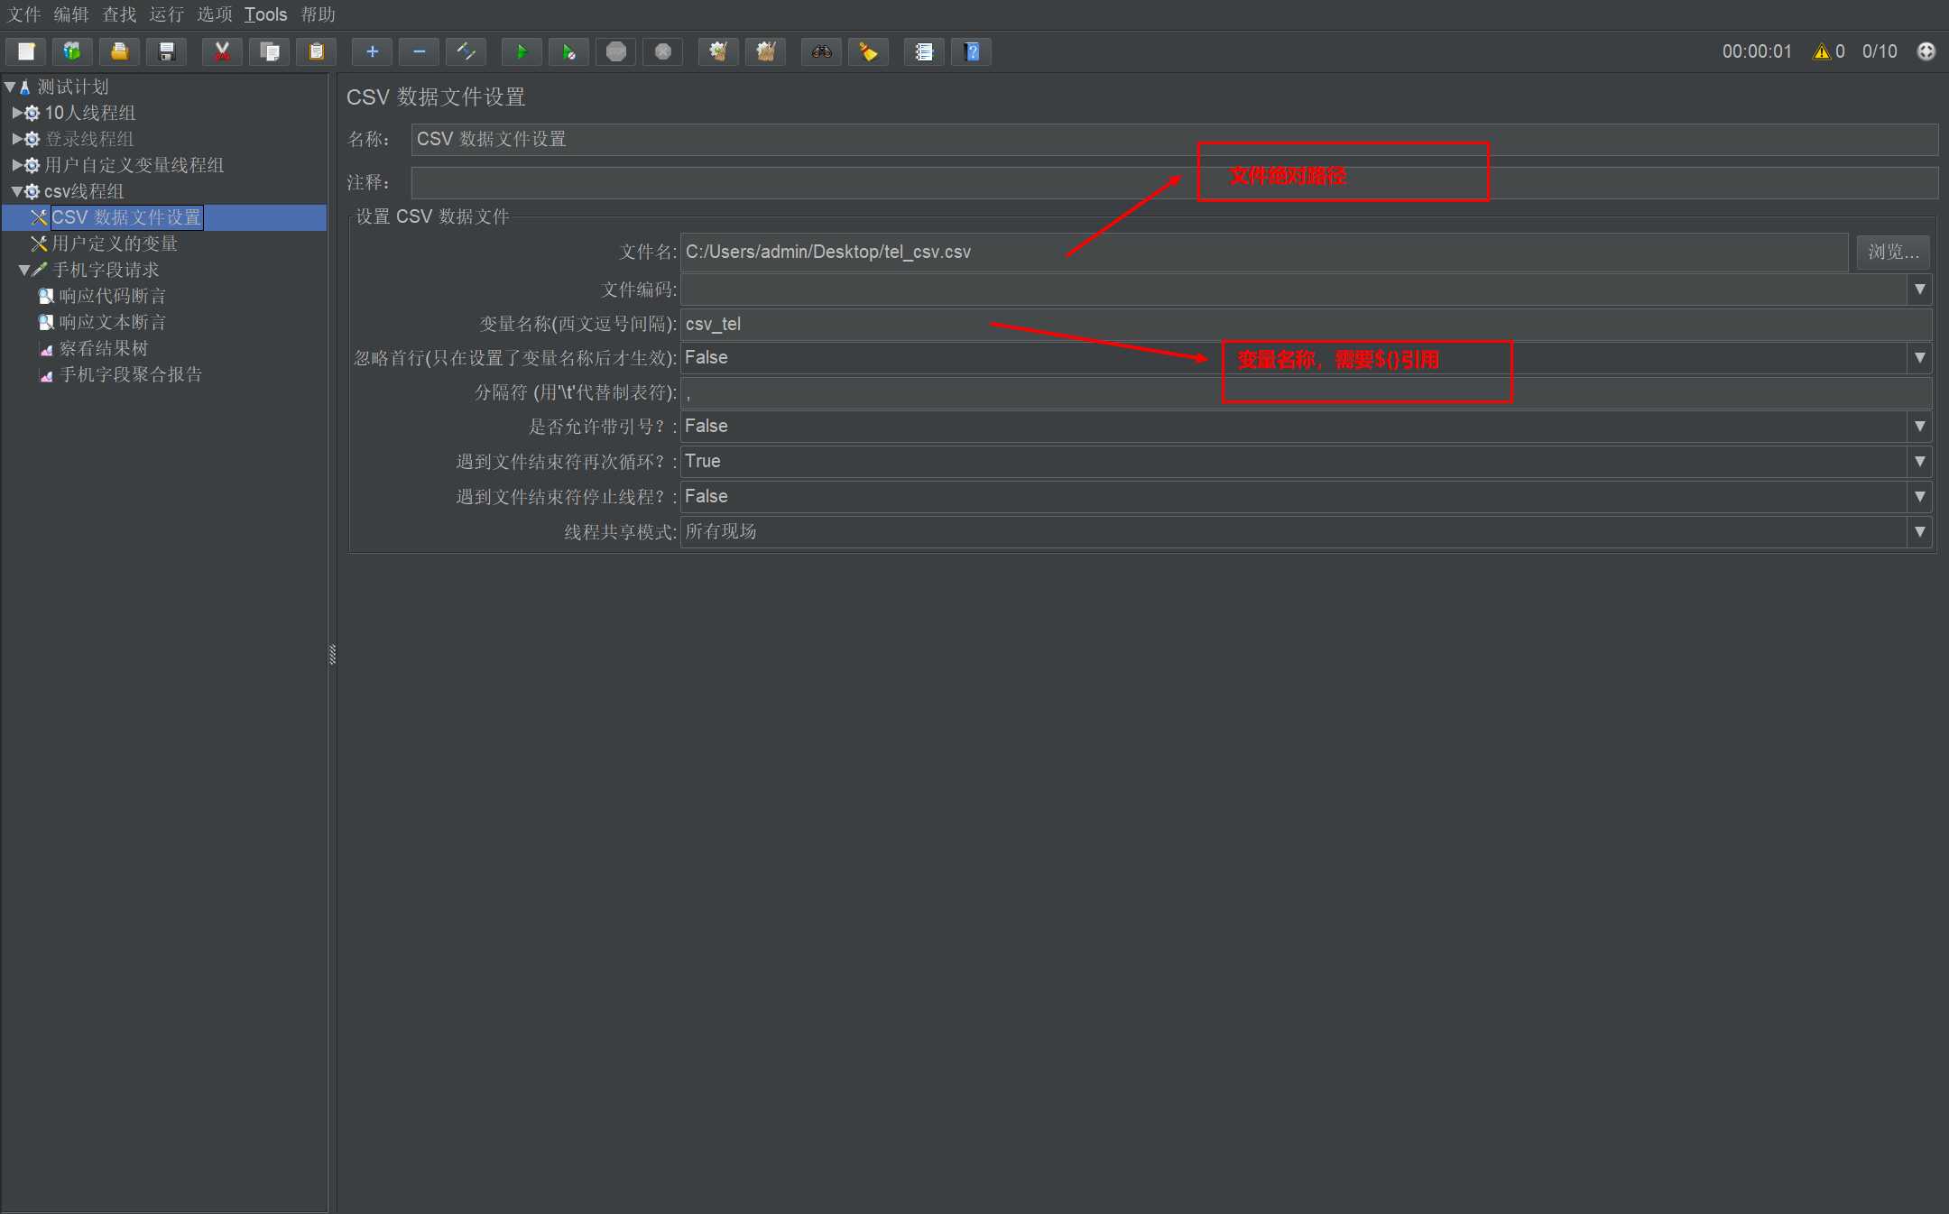Select 测试计划 root tree item
Image resolution: width=1949 pixels, height=1214 pixels.
click(73, 87)
